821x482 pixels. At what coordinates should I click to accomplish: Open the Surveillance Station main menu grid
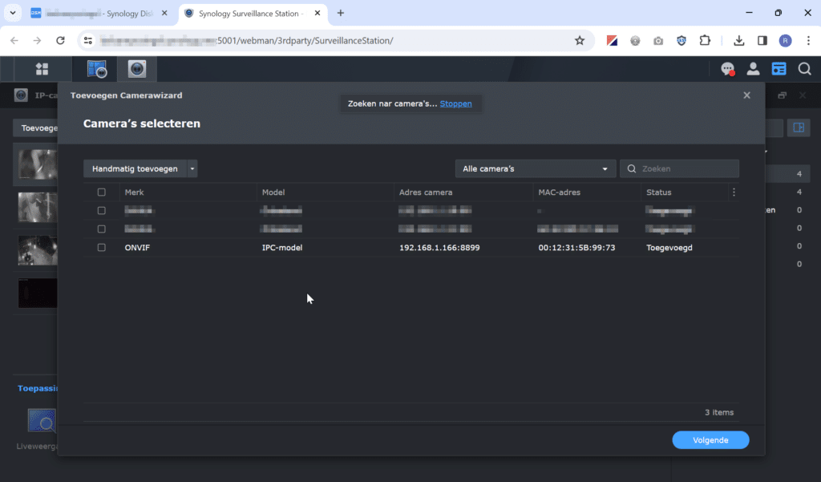42,69
